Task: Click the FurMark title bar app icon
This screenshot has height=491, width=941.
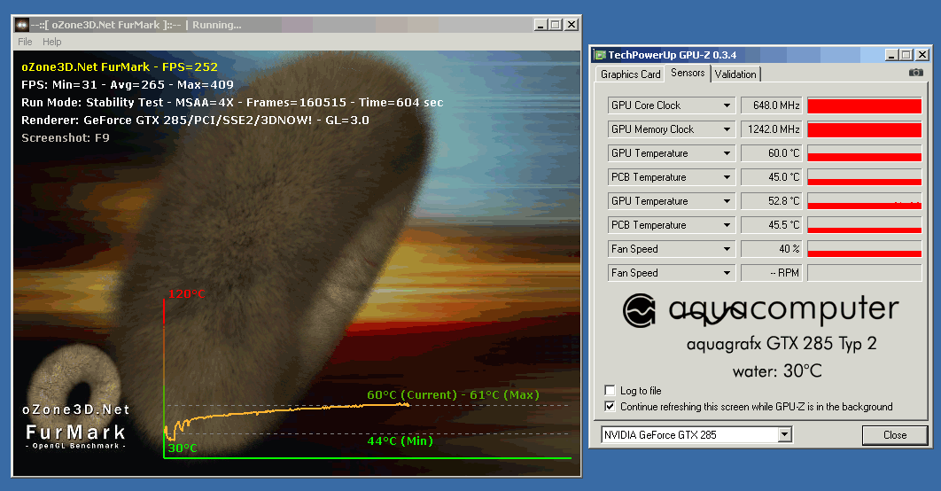Action: [x=21, y=25]
